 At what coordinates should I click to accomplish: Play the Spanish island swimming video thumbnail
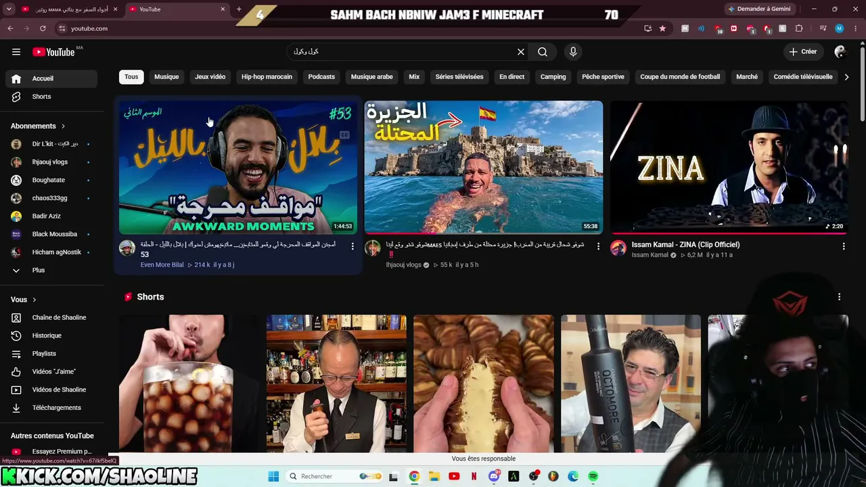pyautogui.click(x=484, y=168)
